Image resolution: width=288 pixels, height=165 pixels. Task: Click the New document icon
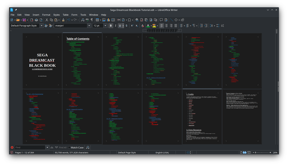coord(12,20)
